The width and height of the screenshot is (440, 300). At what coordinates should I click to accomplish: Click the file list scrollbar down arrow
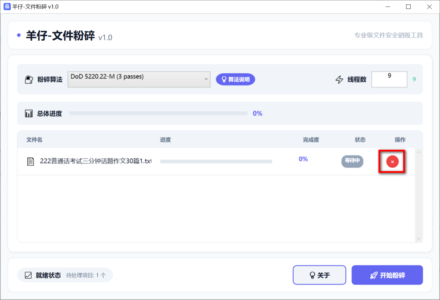[x=418, y=239]
